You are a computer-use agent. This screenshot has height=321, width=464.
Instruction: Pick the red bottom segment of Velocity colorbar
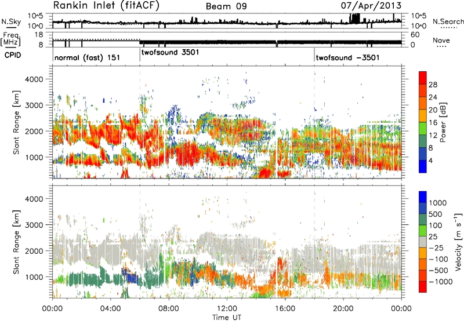point(423,287)
